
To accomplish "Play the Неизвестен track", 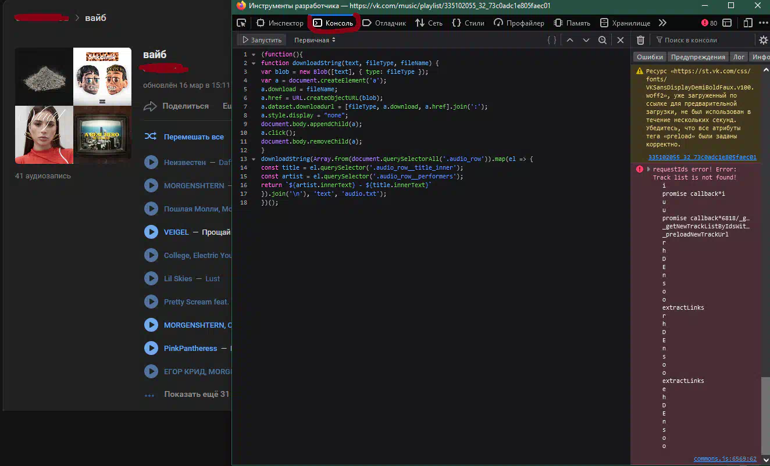I will (151, 163).
